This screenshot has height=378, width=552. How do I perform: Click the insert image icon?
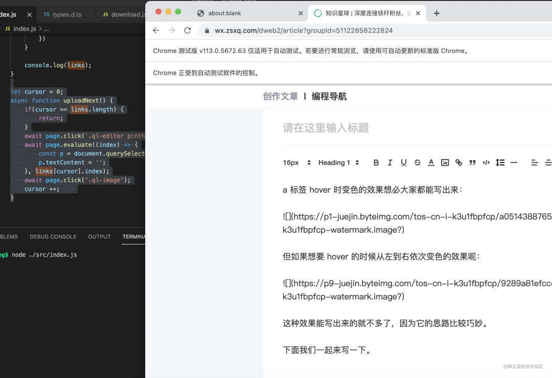445,163
